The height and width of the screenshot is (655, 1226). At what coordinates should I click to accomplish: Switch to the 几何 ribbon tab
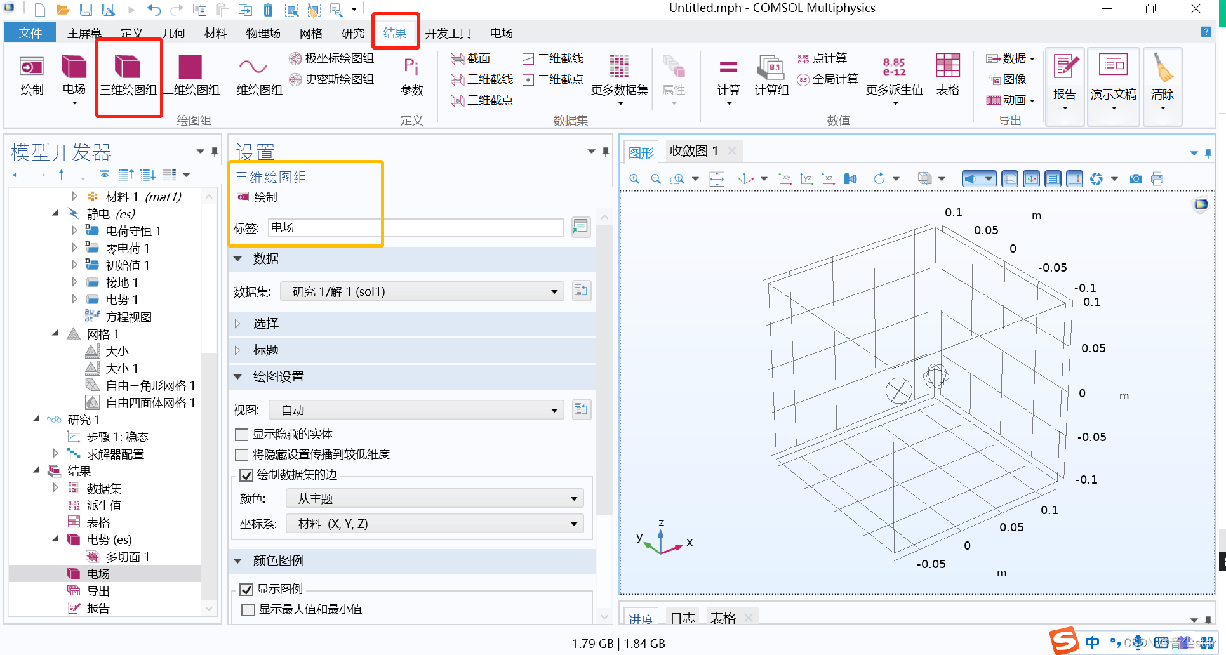[174, 33]
